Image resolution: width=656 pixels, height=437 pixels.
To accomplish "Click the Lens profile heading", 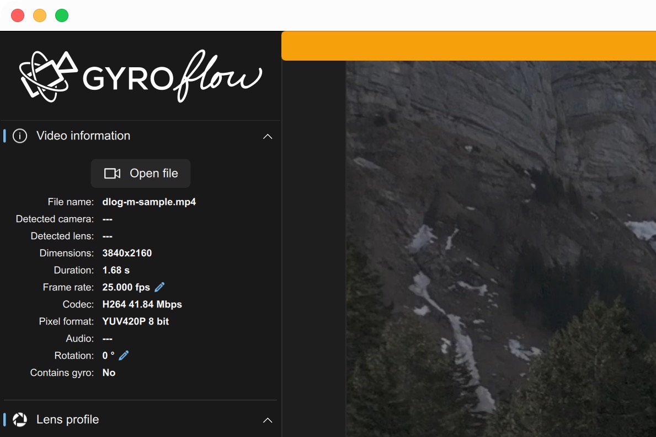I will tap(68, 419).
